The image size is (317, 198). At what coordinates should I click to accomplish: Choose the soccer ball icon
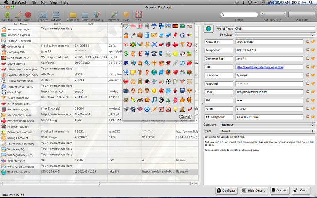point(168,82)
